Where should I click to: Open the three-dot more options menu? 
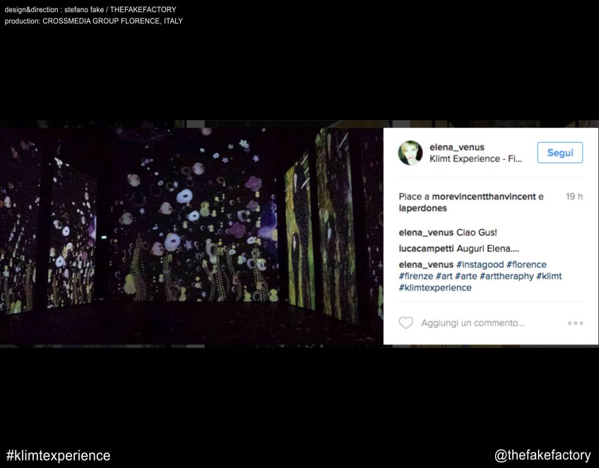(x=575, y=323)
